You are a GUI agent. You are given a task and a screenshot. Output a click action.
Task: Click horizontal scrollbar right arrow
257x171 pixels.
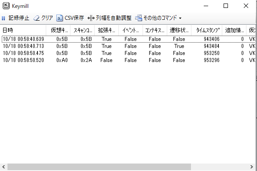[x=251, y=167]
